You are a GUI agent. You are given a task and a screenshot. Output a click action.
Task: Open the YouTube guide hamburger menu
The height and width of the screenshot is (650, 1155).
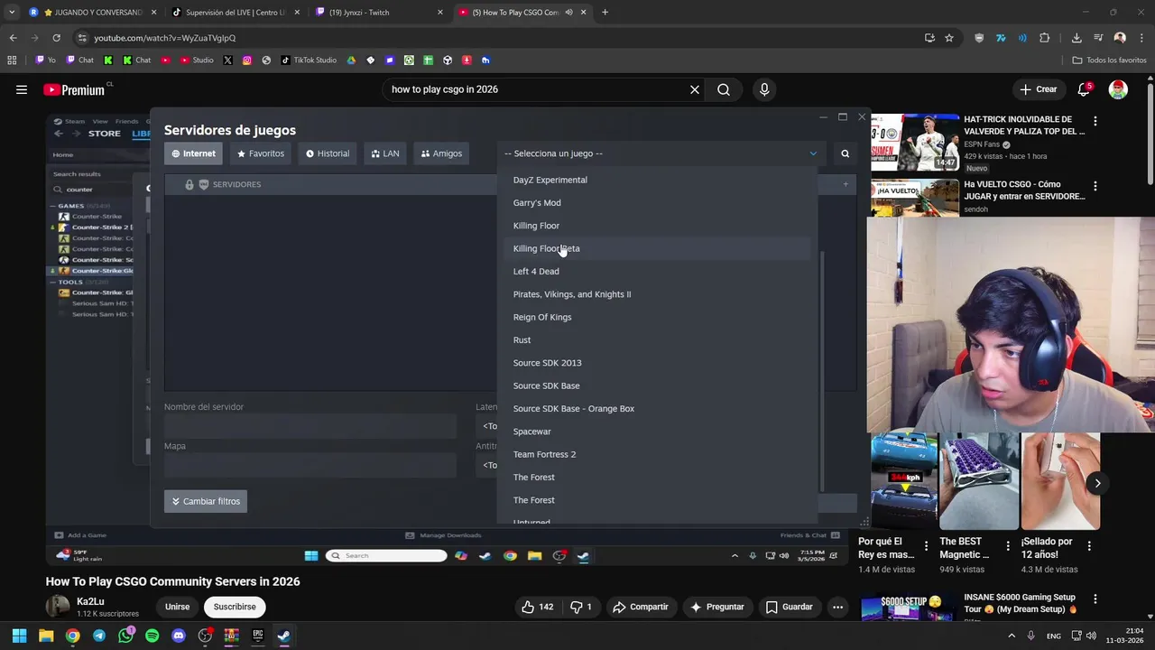coord(22,89)
